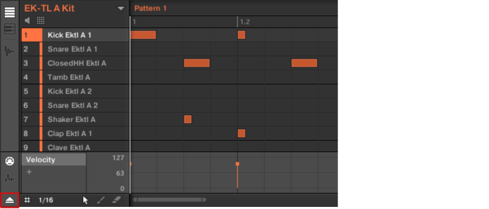Click the first ClosedHH Ektl A note
Image resolution: width=489 pixels, height=209 pixels.
coord(197,63)
